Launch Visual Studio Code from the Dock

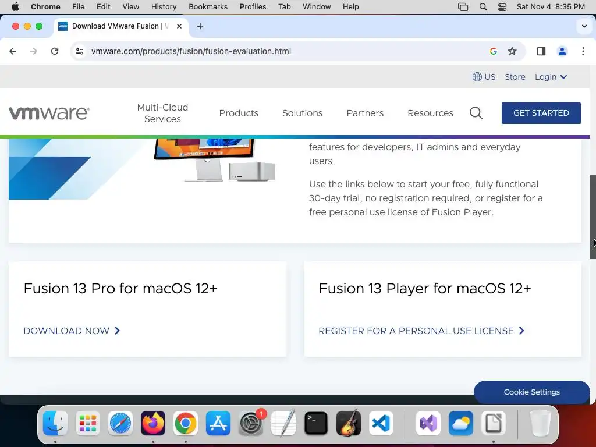(x=381, y=423)
